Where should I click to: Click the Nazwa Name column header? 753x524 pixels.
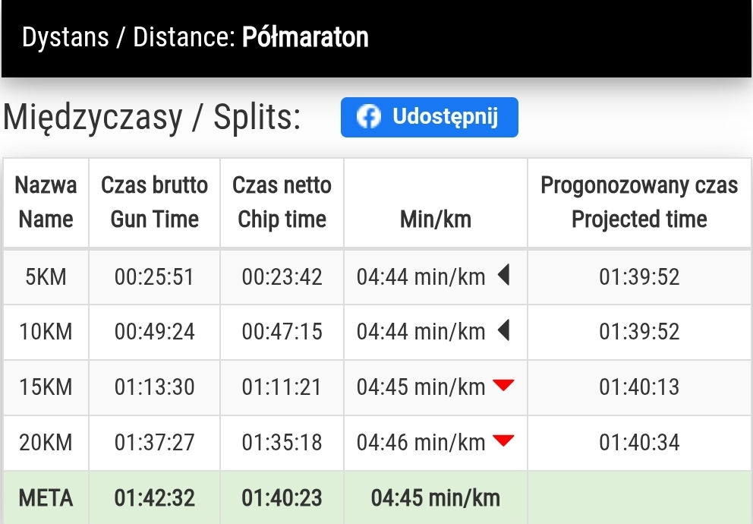(x=46, y=202)
